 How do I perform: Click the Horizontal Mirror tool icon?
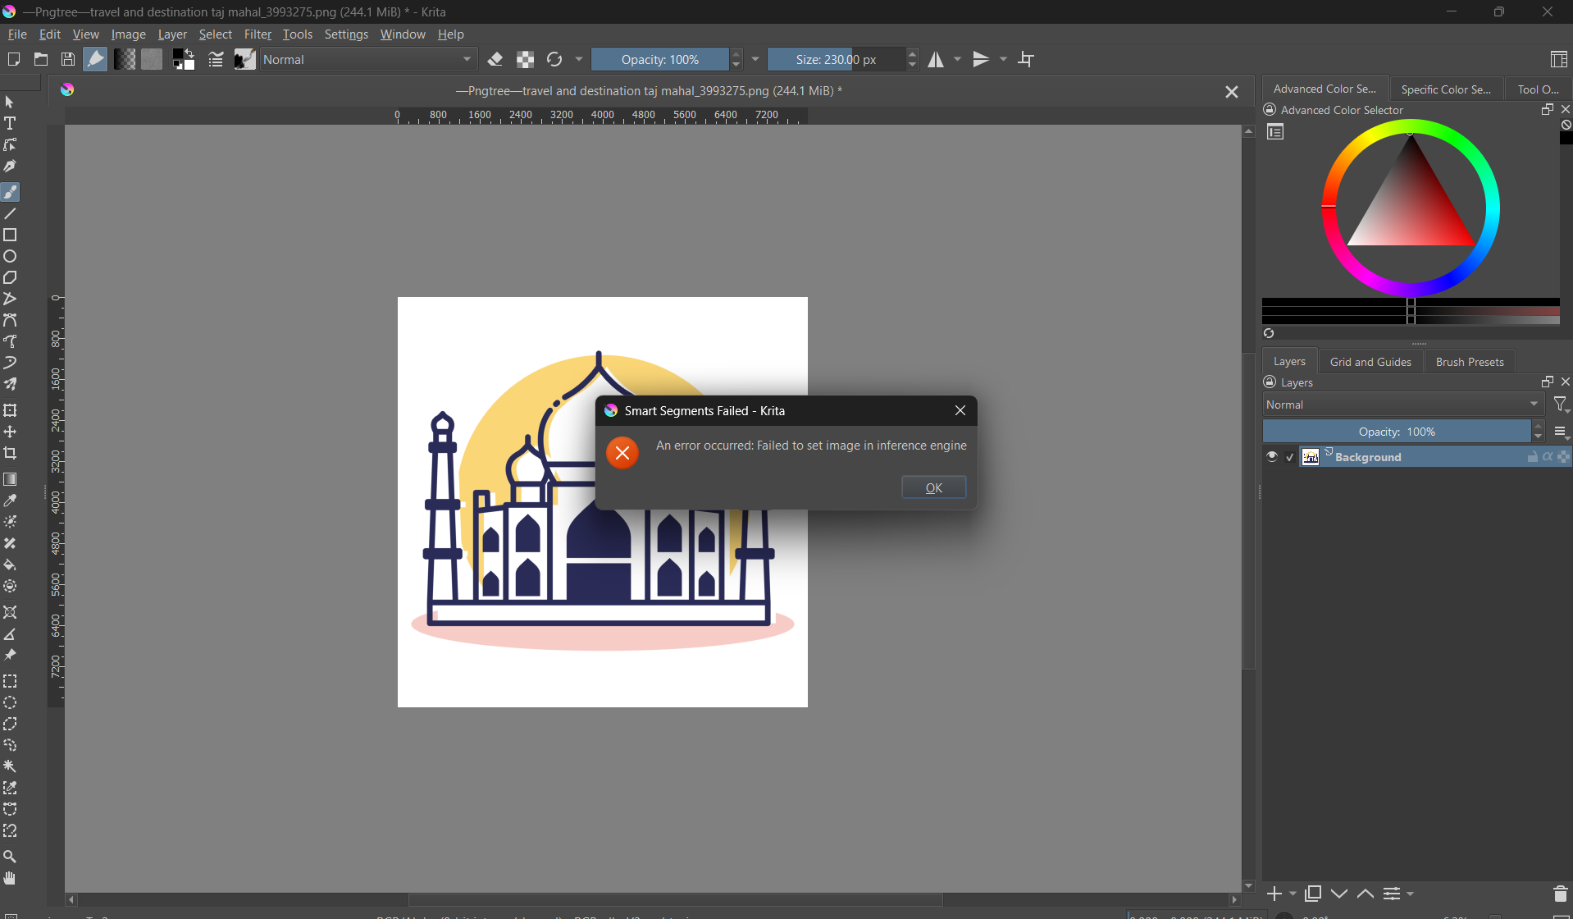[x=936, y=60]
